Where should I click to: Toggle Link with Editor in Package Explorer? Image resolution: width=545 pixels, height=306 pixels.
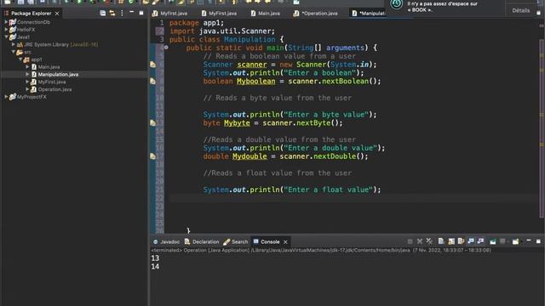click(x=112, y=14)
